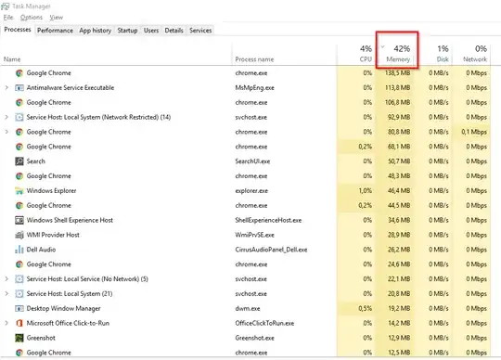Click Chrome icon in the 44,5 MB row
Image resolution: width=501 pixels, height=360 pixels.
coord(19,205)
